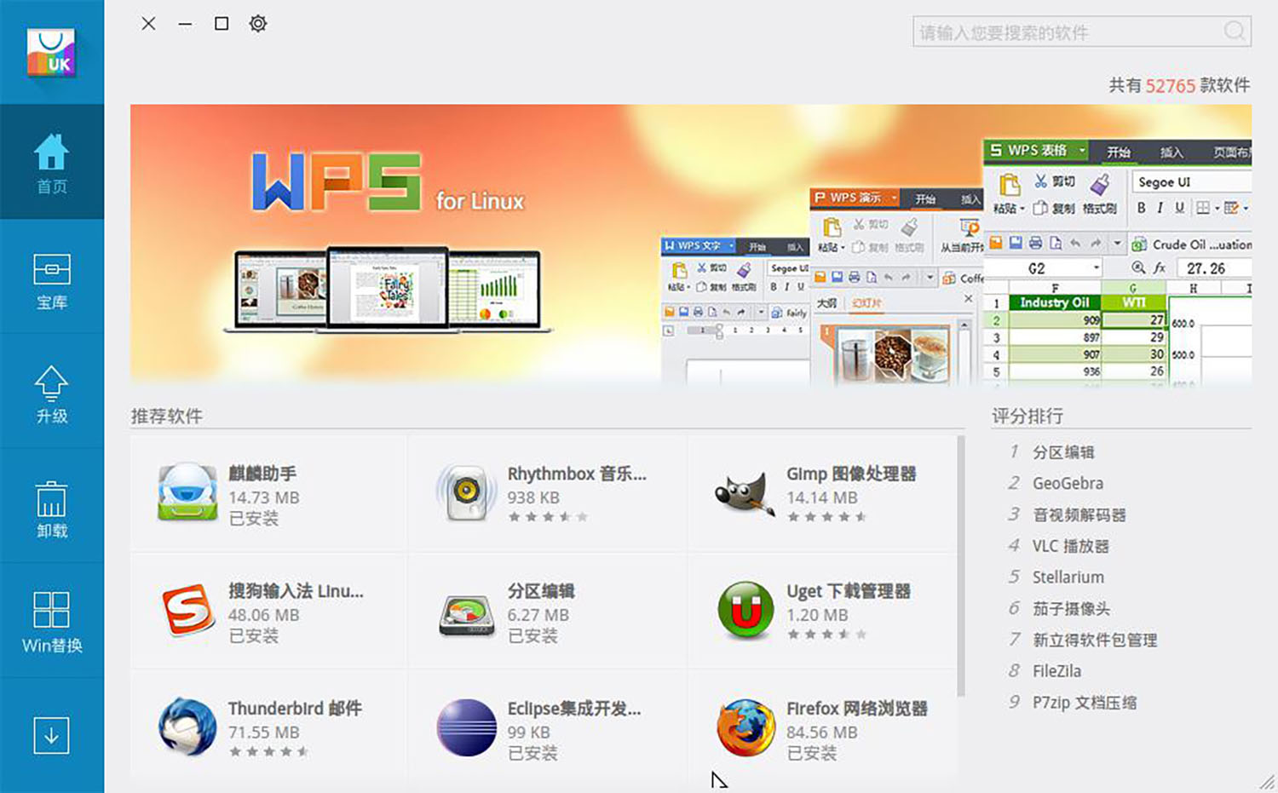This screenshot has height=793, width=1278.
Task: Click the 52765 software count text
Action: tap(1170, 85)
